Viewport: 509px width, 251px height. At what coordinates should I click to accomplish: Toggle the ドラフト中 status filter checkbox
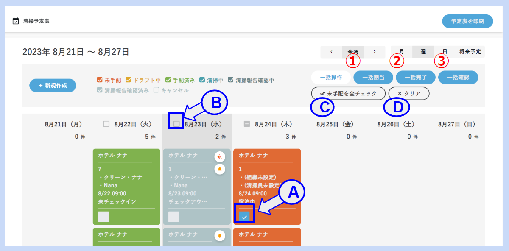coord(128,80)
